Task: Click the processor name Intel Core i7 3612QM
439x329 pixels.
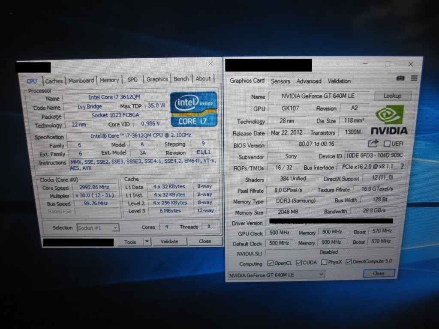Action: tap(114, 97)
